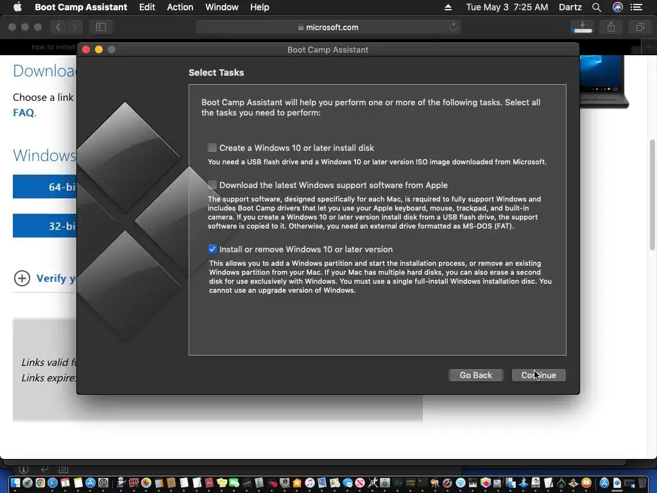Reload the page in Safari
Viewport: 657px width, 493px height.
click(x=453, y=27)
